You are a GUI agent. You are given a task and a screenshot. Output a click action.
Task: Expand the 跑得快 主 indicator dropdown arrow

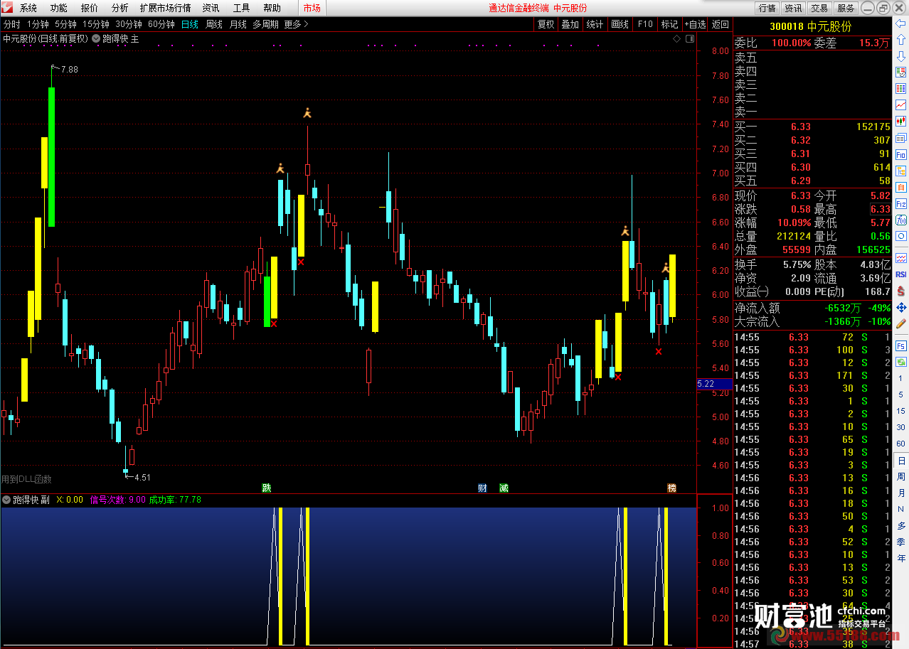pos(95,38)
